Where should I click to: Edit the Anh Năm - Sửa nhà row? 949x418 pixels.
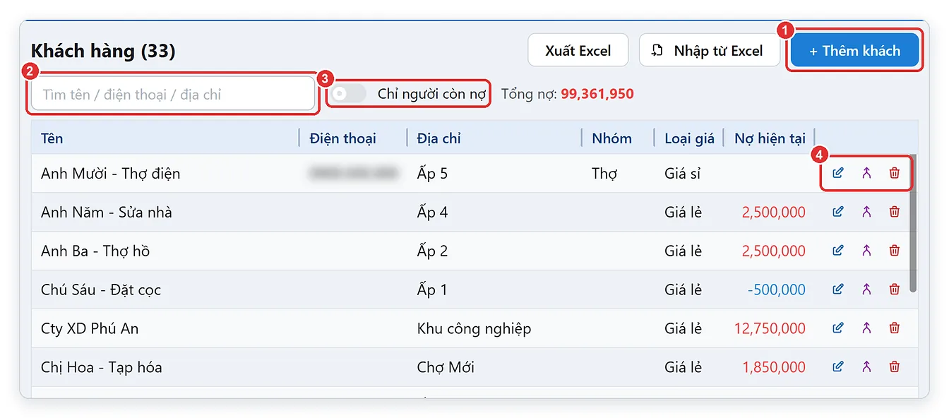(x=838, y=212)
